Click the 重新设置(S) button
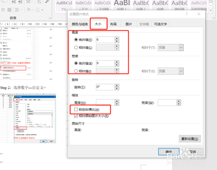This screenshot has height=170, width=217. point(190,139)
